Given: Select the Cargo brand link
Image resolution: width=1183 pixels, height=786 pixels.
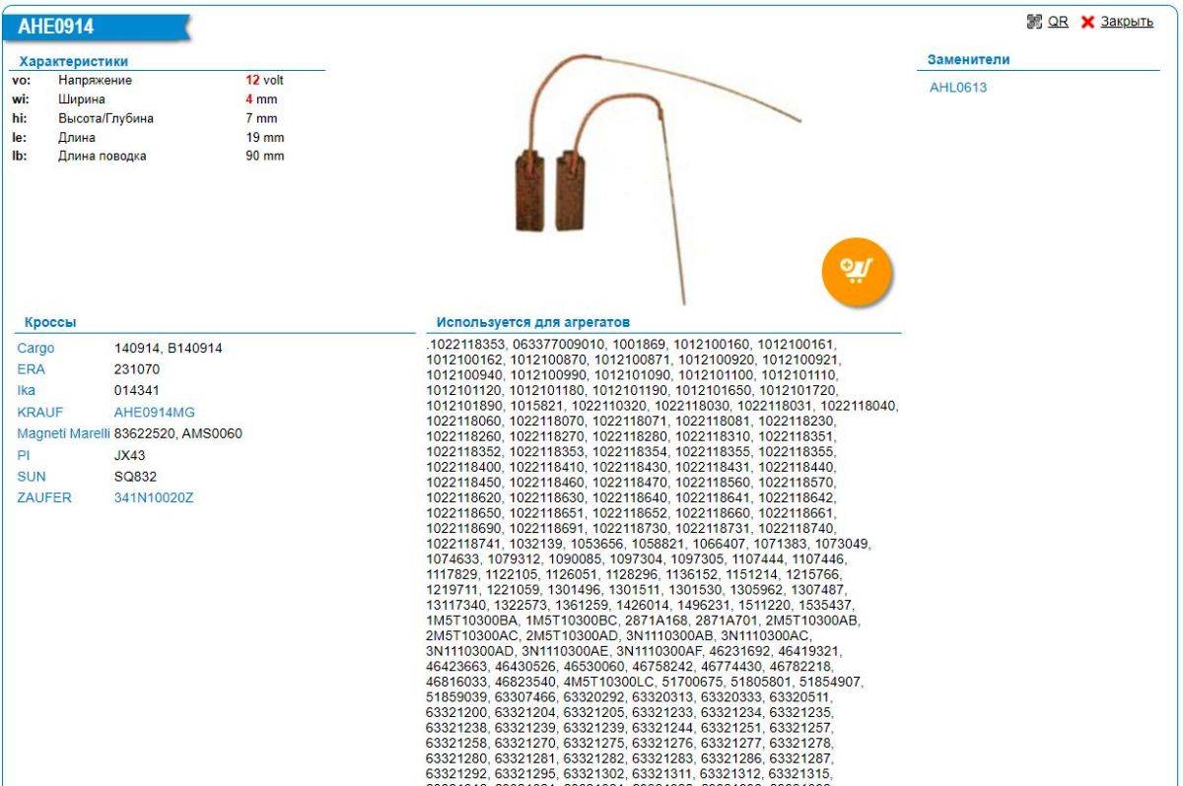Looking at the screenshot, I should (35, 349).
